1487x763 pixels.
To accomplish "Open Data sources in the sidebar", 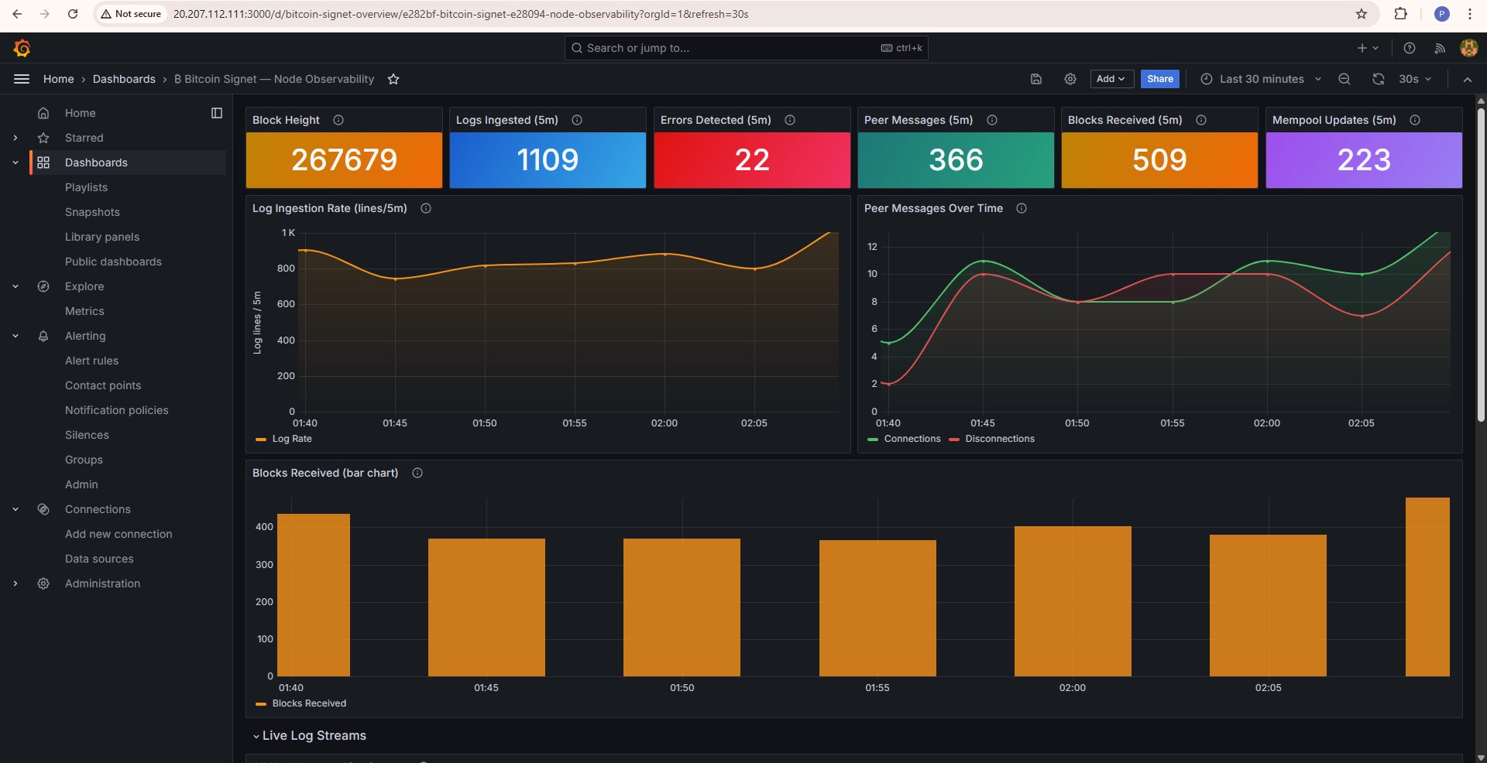I will 99,559.
